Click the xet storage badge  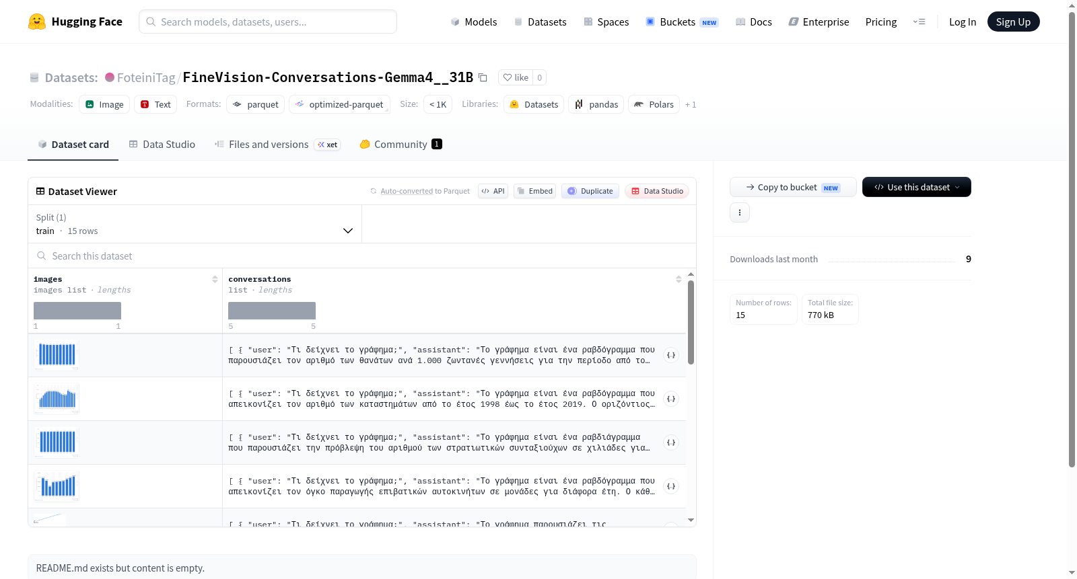[328, 145]
